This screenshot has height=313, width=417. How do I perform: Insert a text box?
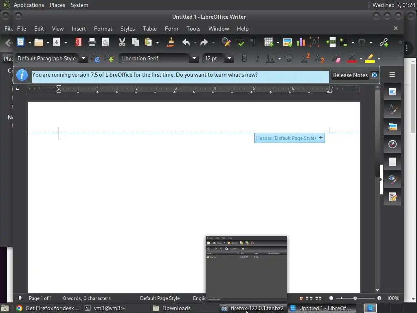(x=314, y=42)
